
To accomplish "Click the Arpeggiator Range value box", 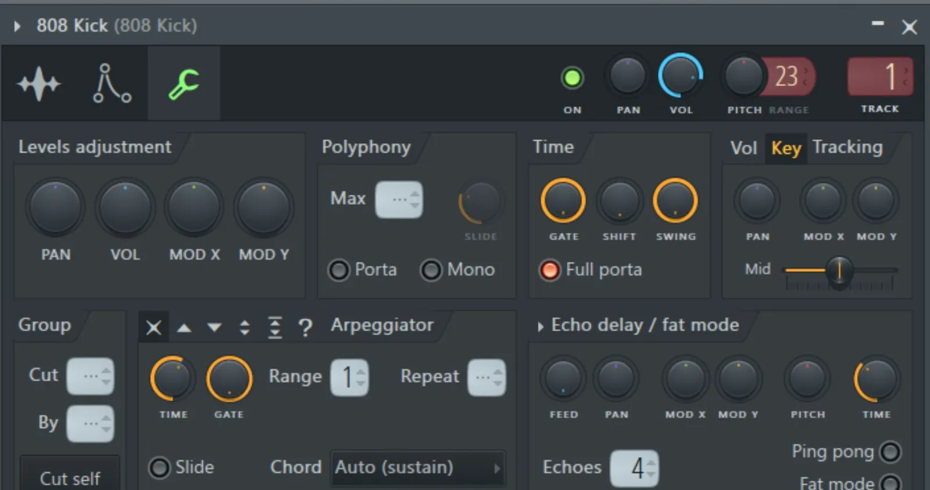I will coord(349,378).
